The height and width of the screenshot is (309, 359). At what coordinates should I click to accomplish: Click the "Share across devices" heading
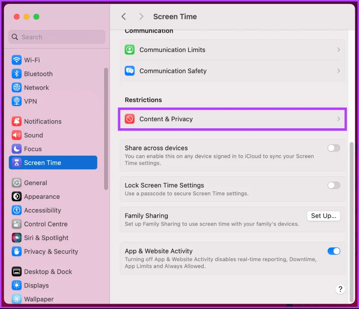156,148
